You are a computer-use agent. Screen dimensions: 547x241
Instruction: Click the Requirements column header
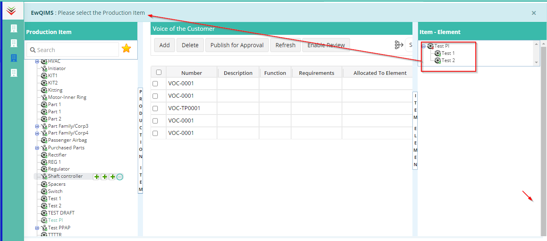[x=317, y=73]
